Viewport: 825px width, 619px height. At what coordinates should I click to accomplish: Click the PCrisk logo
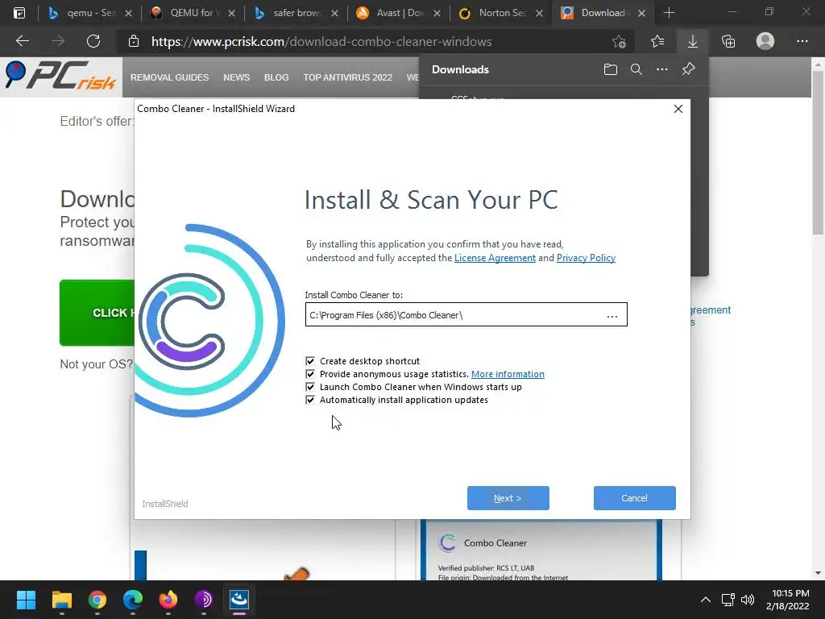pyautogui.click(x=60, y=75)
